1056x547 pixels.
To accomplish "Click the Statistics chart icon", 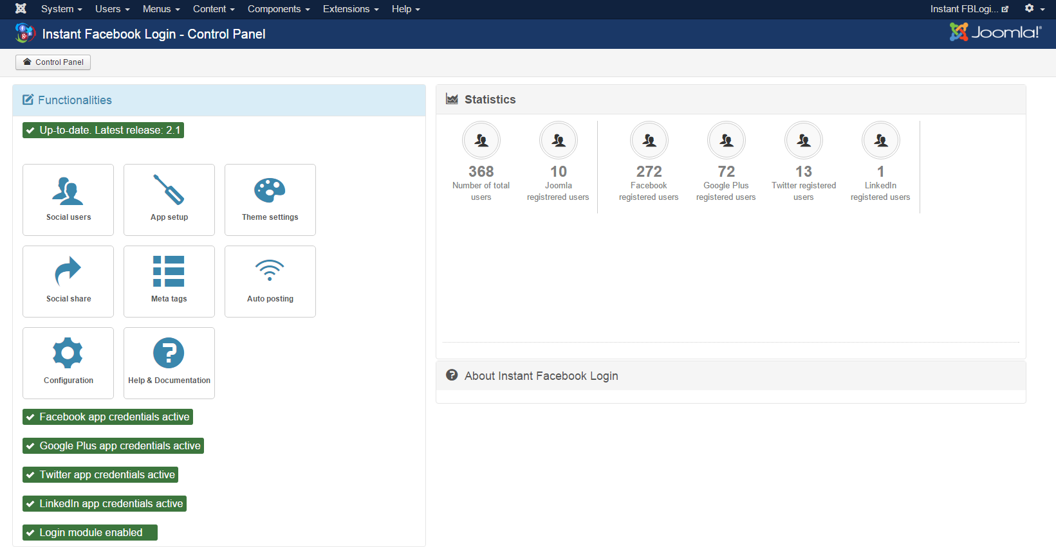I will (452, 99).
